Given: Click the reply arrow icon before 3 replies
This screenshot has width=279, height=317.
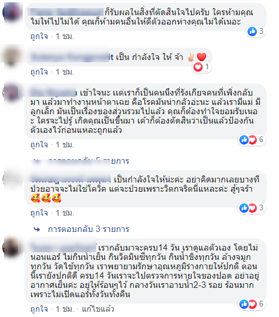Looking at the screenshot, I should point(37,230).
